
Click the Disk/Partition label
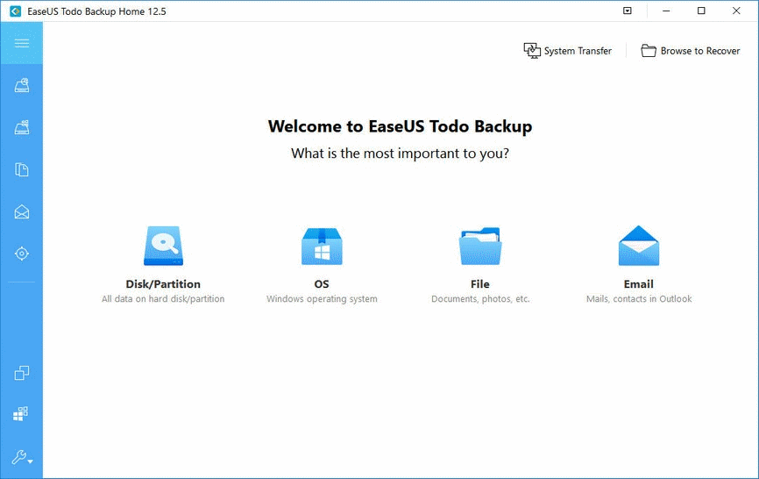click(x=163, y=284)
